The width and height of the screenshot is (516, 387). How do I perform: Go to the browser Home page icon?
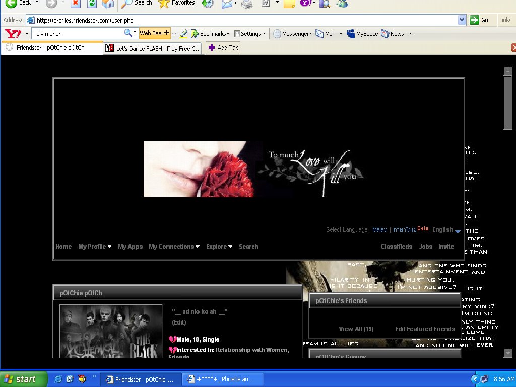pyautogui.click(x=108, y=3)
